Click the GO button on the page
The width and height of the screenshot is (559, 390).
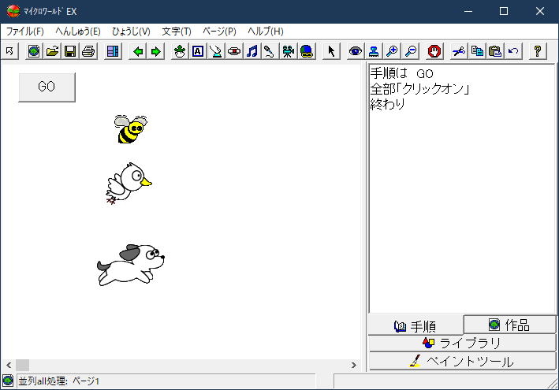pos(47,87)
